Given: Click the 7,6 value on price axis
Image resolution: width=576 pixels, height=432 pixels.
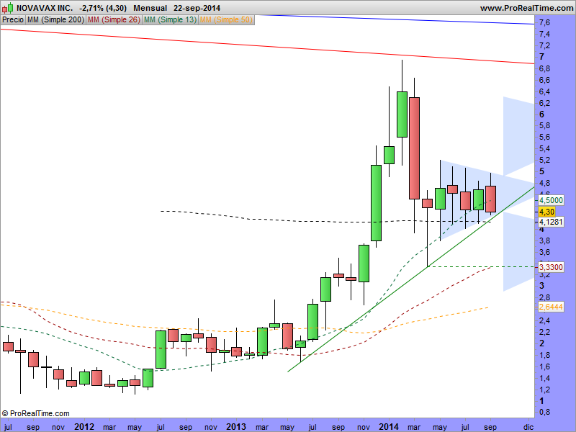Looking at the screenshot, I should tap(545, 23).
